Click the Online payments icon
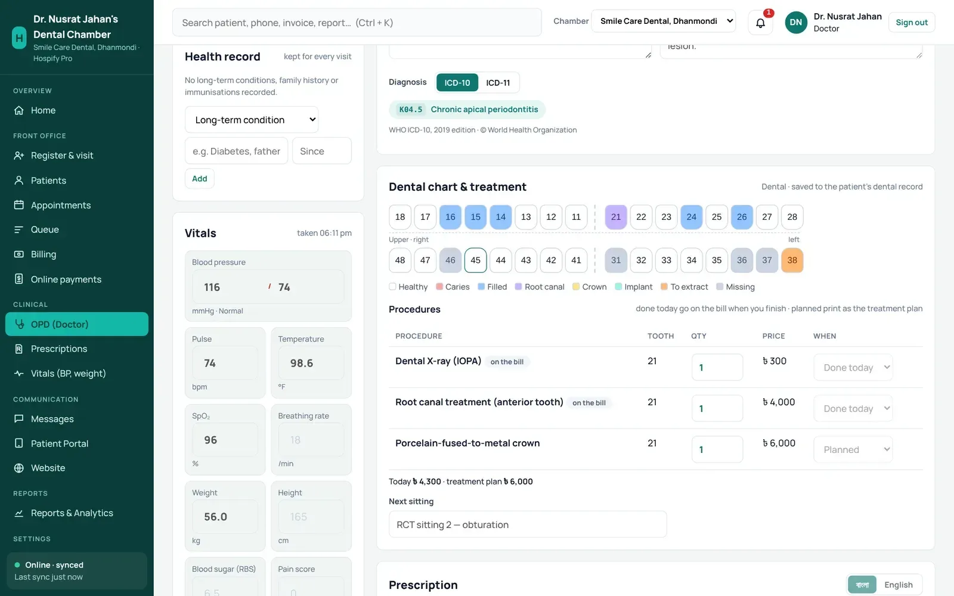 [x=19, y=280]
